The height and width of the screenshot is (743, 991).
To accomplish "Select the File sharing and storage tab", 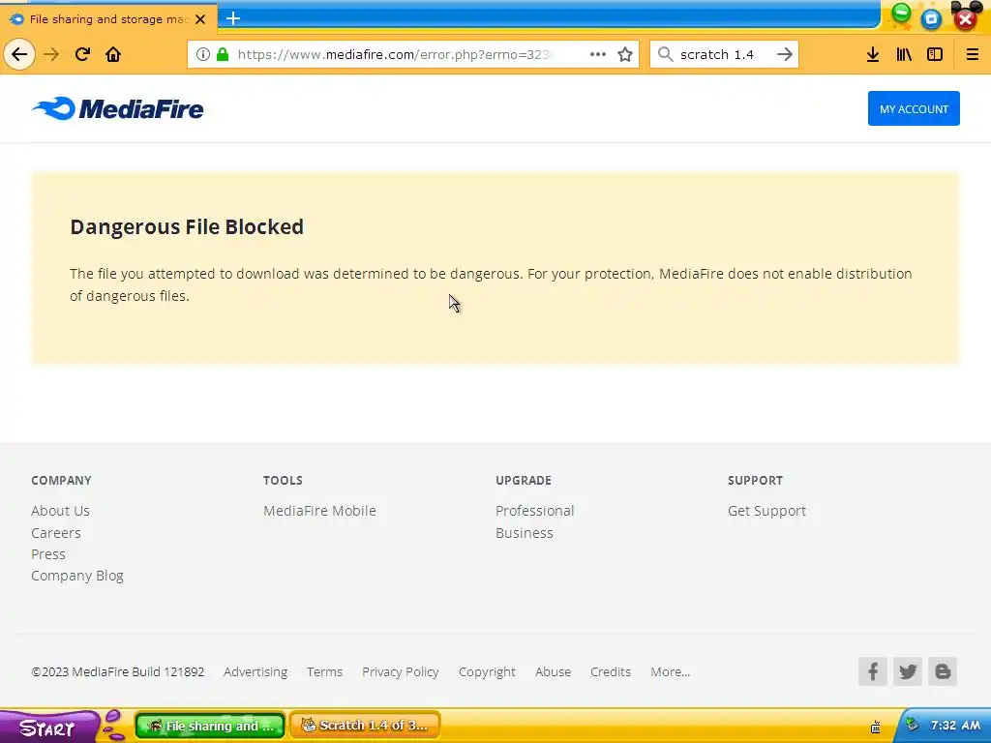I will [108, 19].
